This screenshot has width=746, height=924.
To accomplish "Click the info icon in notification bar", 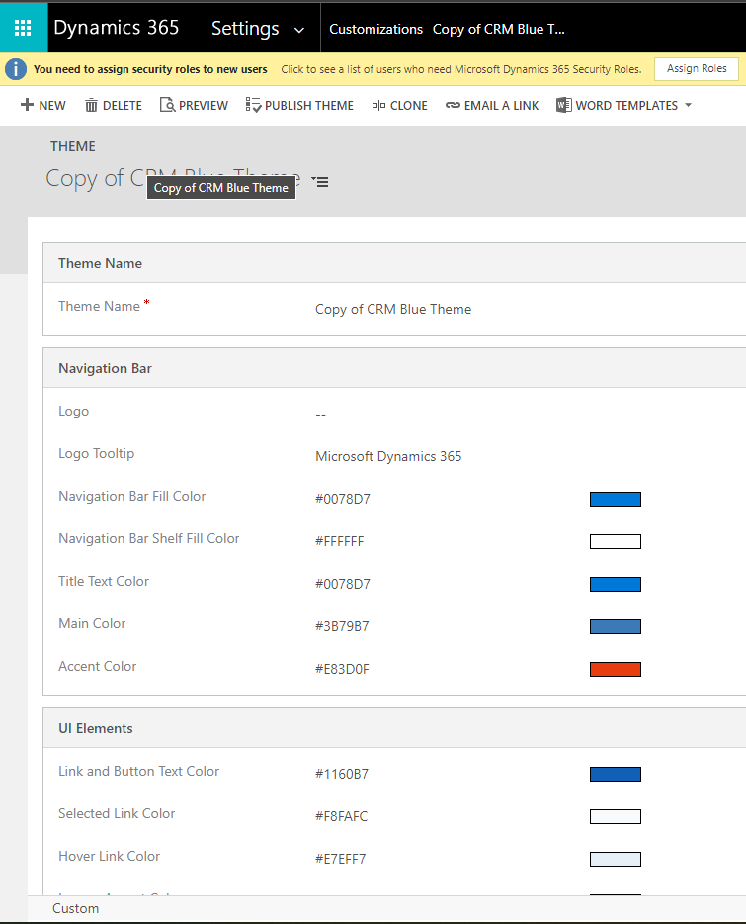I will tap(16, 69).
